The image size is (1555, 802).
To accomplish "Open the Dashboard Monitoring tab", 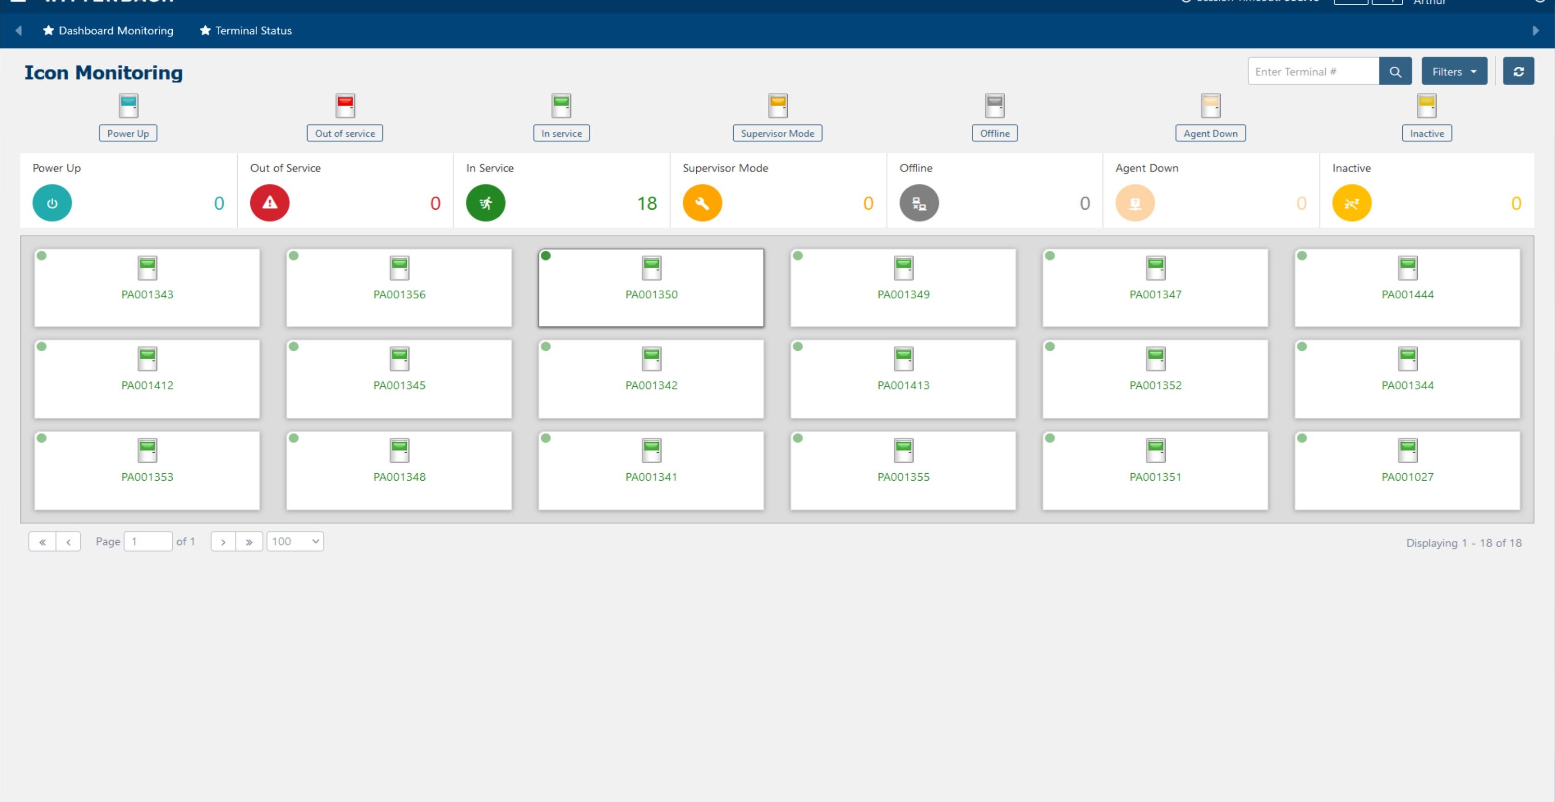I will [108, 30].
